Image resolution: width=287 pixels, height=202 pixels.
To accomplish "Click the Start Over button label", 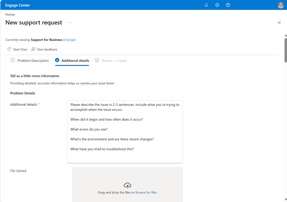I will pyautogui.click(x=20, y=50).
